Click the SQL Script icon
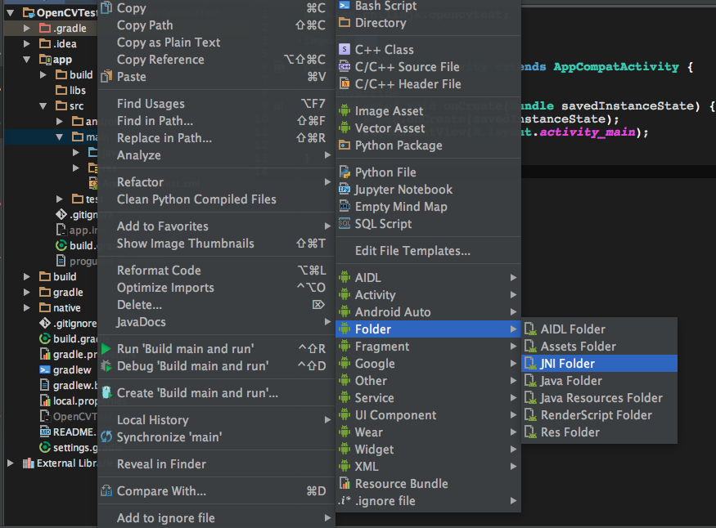716x528 pixels. coord(344,223)
